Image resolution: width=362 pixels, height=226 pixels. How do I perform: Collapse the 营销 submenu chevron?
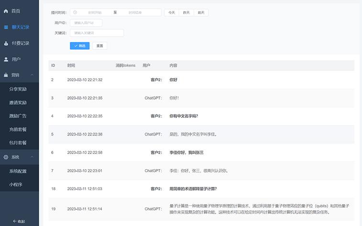pos(32,75)
